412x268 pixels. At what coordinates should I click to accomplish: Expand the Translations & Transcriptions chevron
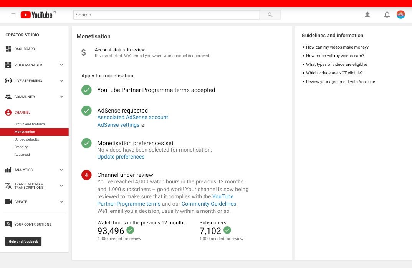tap(61, 186)
